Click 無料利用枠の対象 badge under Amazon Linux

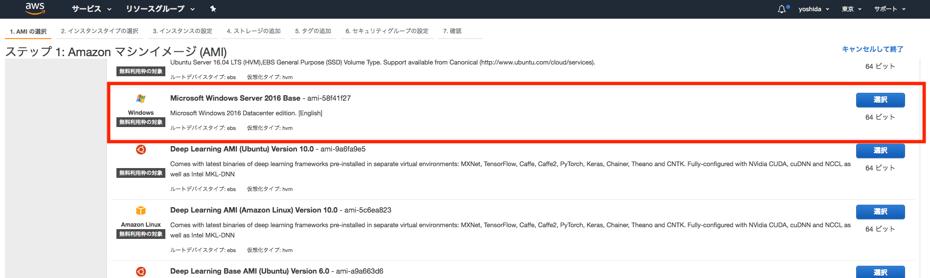(x=141, y=234)
